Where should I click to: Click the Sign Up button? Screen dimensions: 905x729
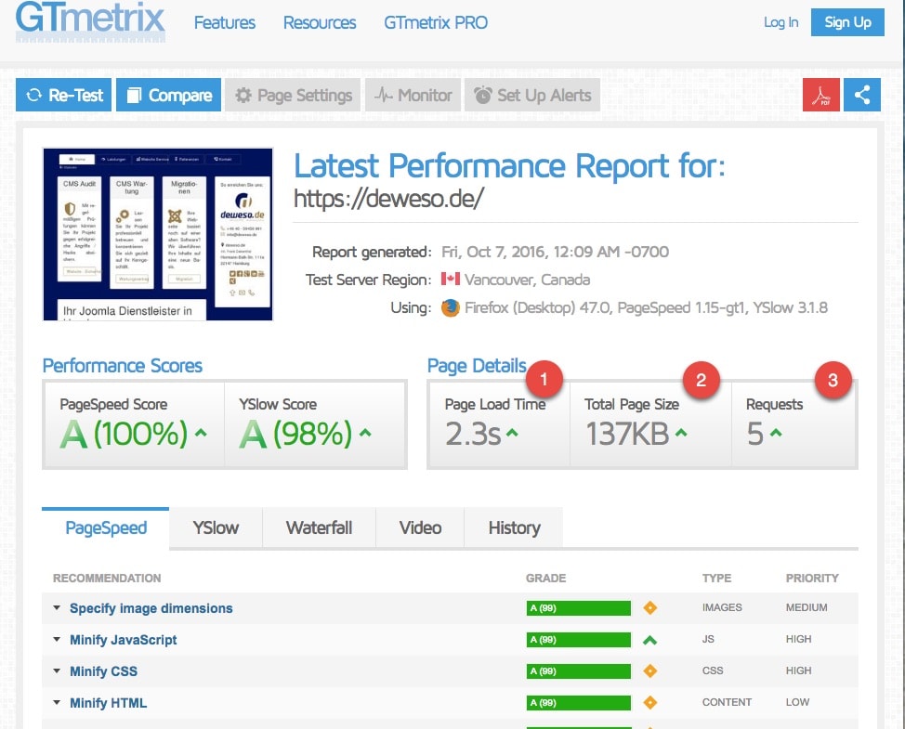[x=847, y=22]
